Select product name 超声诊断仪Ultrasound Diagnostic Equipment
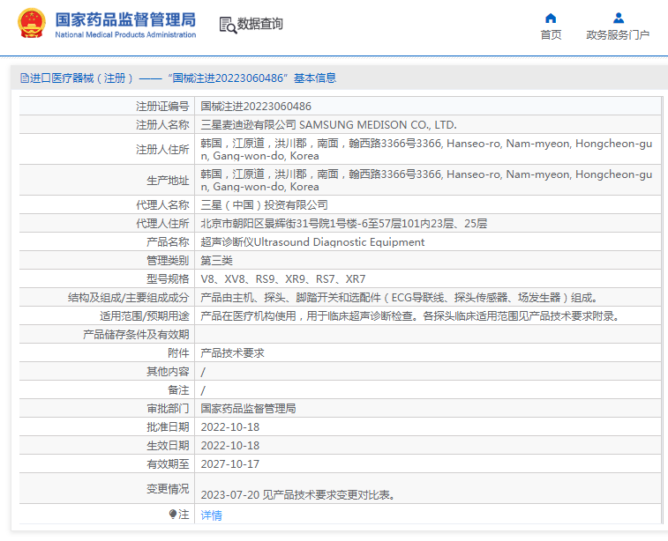Viewport: 668px width, 541px height. pyautogui.click(x=312, y=242)
